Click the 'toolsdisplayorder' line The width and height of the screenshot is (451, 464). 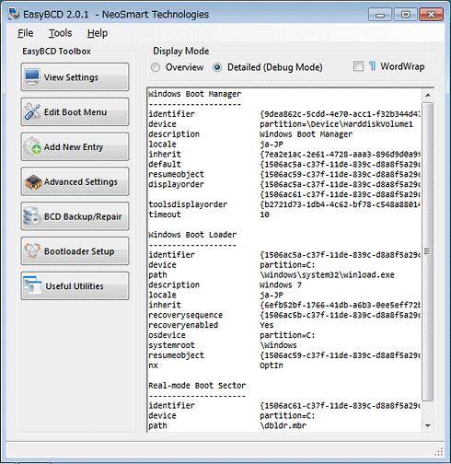coord(284,204)
